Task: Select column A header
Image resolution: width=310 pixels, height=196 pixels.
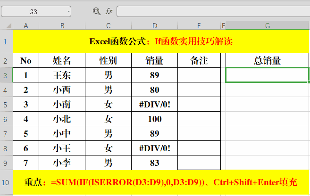Action: [26, 25]
